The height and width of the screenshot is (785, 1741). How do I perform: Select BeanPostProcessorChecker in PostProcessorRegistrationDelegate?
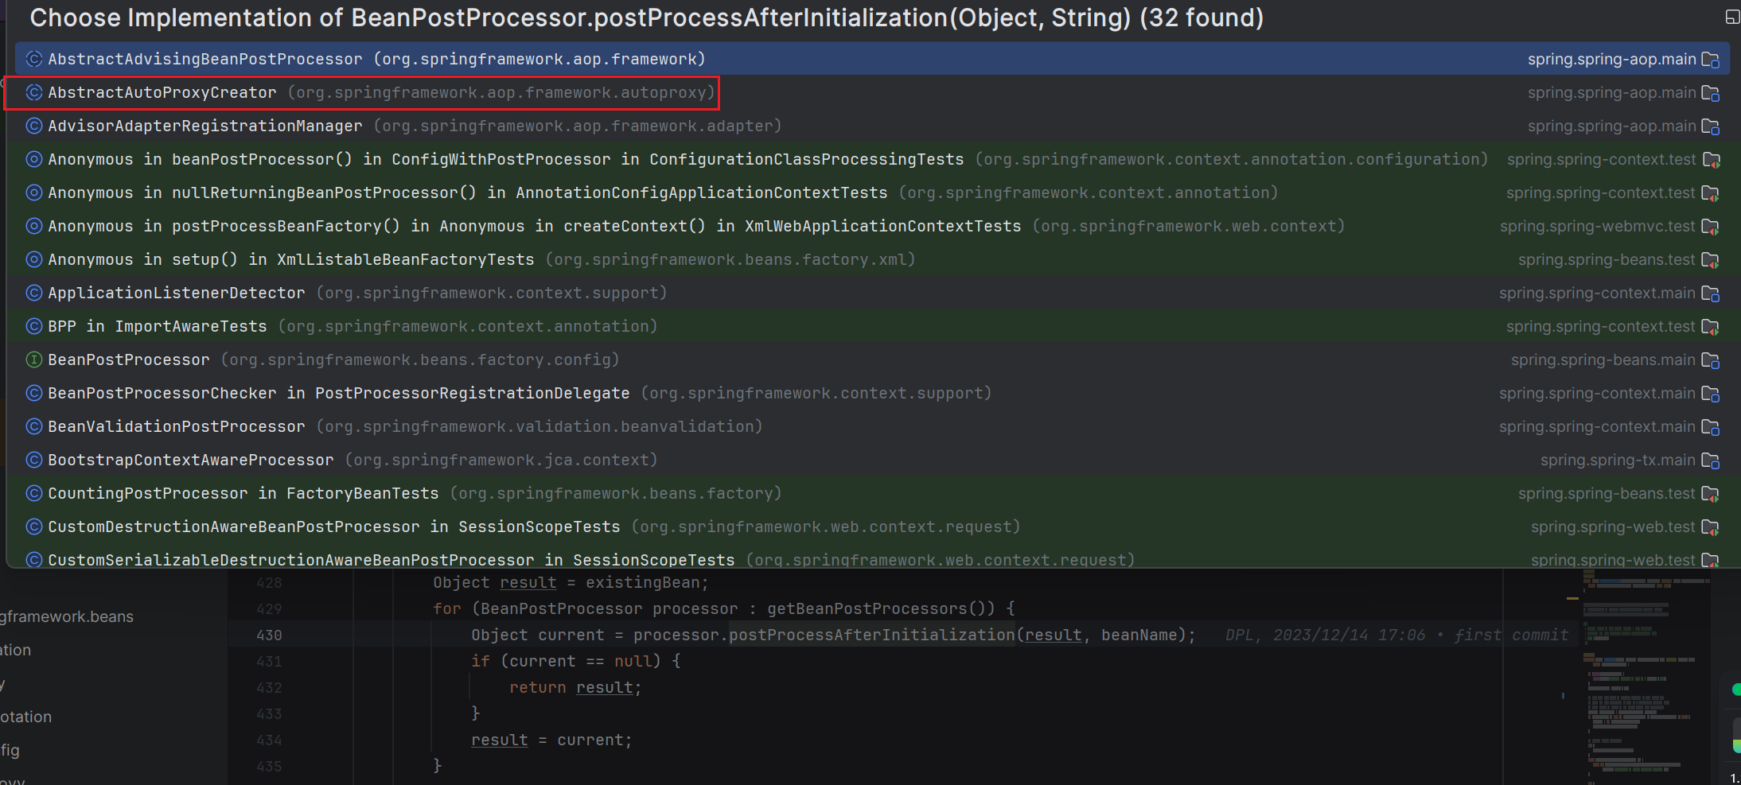point(872,393)
